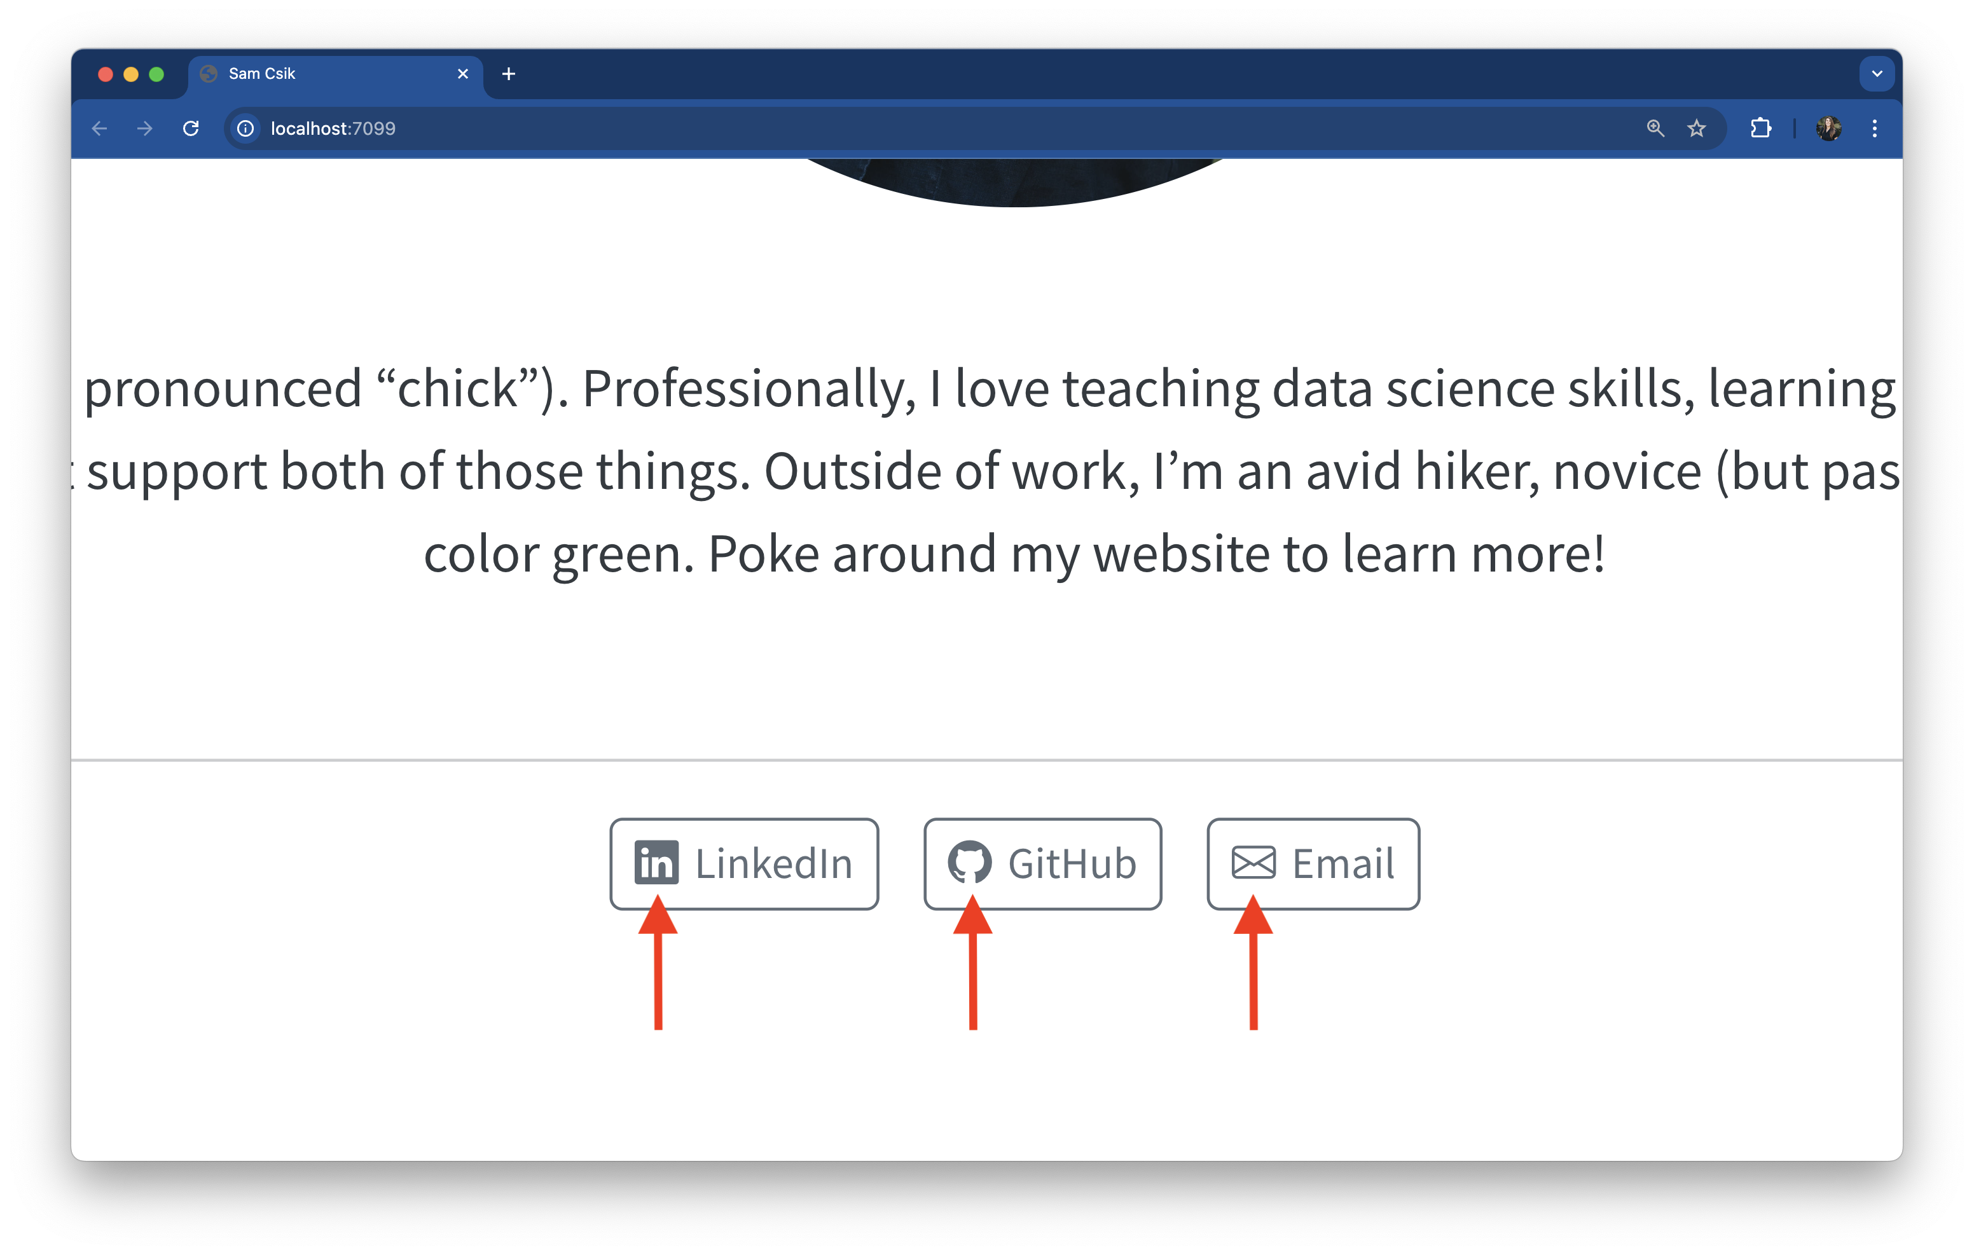
Task: Open the LinkedIn link button
Action: (743, 863)
